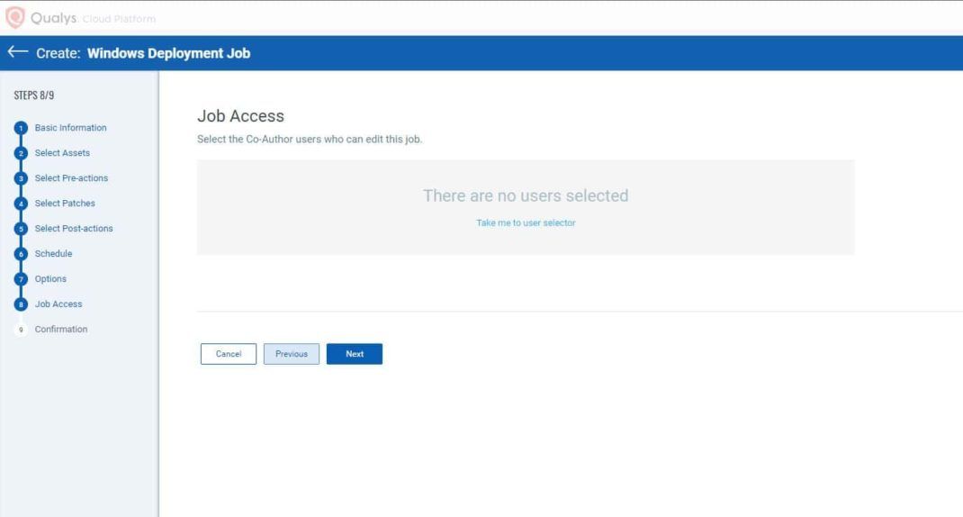
Task: Open the Select Assets step
Action: pos(62,153)
